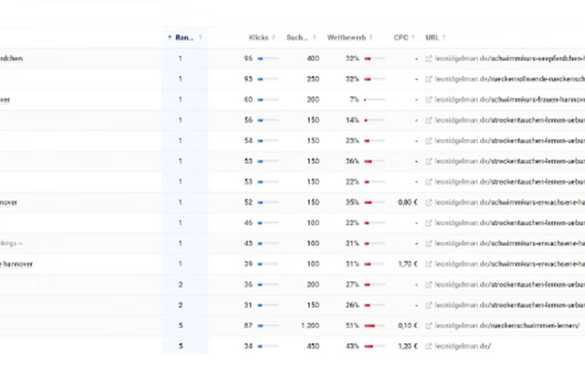This screenshot has height=366, width=585.
Task: Select the competition value 14%
Action: tap(352, 120)
